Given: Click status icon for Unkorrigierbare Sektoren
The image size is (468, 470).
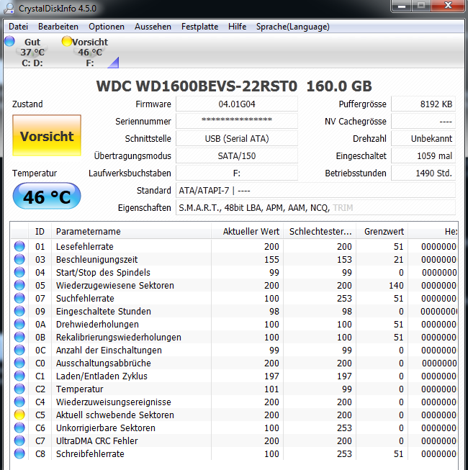Looking at the screenshot, I should click(19, 428).
